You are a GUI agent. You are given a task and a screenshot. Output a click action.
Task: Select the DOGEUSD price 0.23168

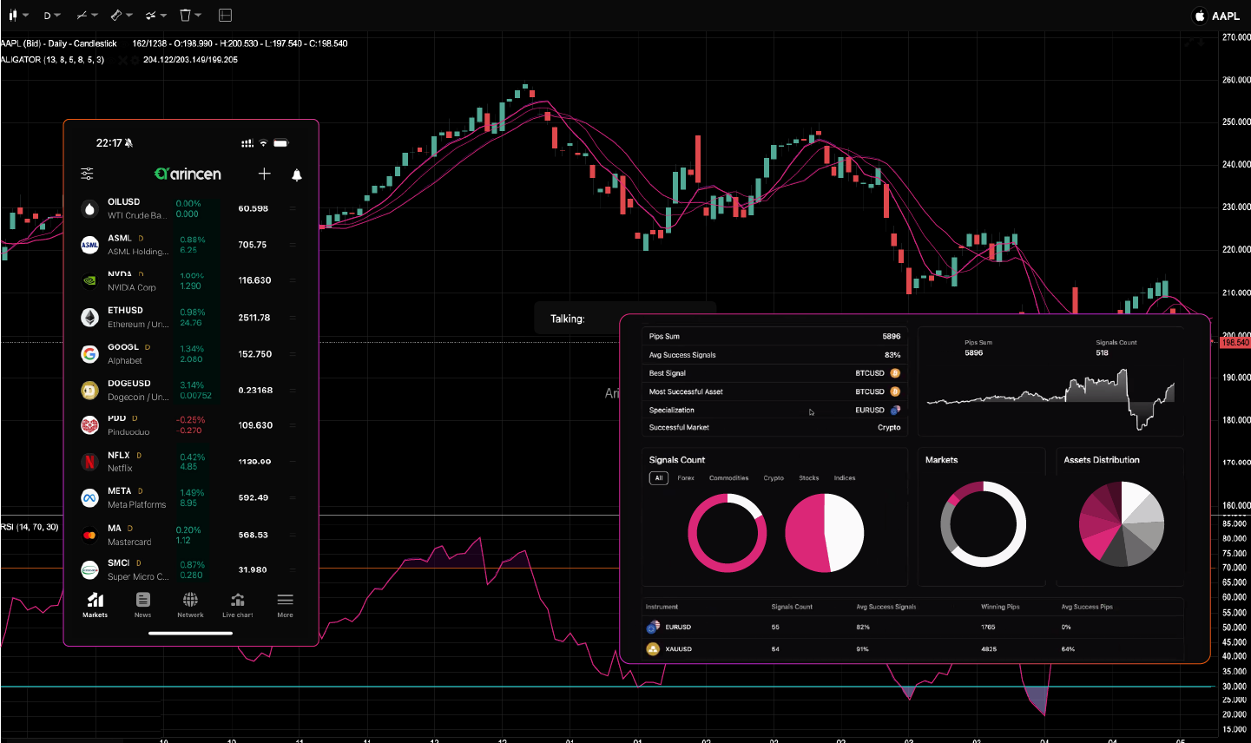[255, 391]
